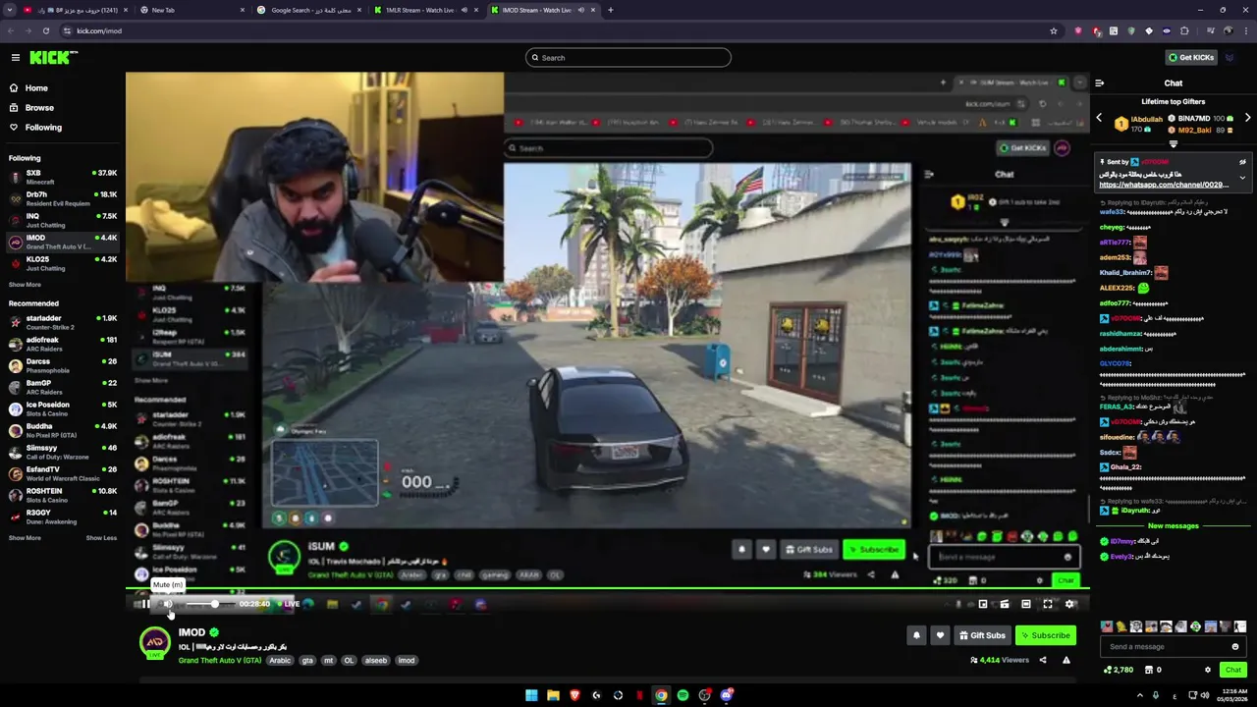
Task: Select the gta tag
Action: point(307,661)
